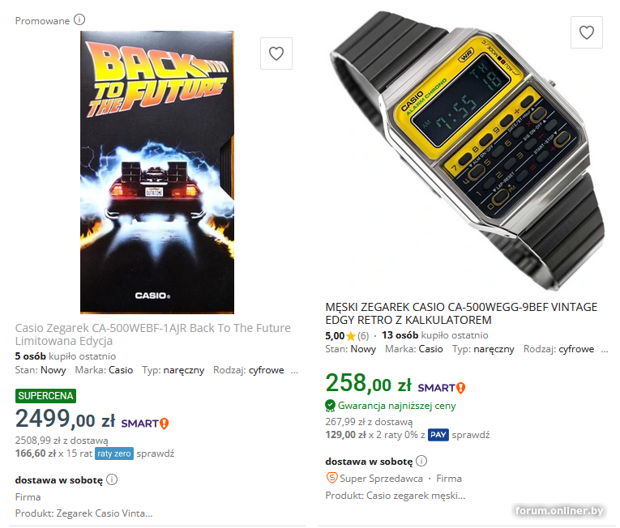Add yellow Casio calculator watch to favorites
This screenshot has width=620, height=528.
point(587,32)
